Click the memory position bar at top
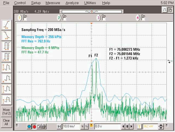This screenshot has height=132, width=175. pos(92,12)
